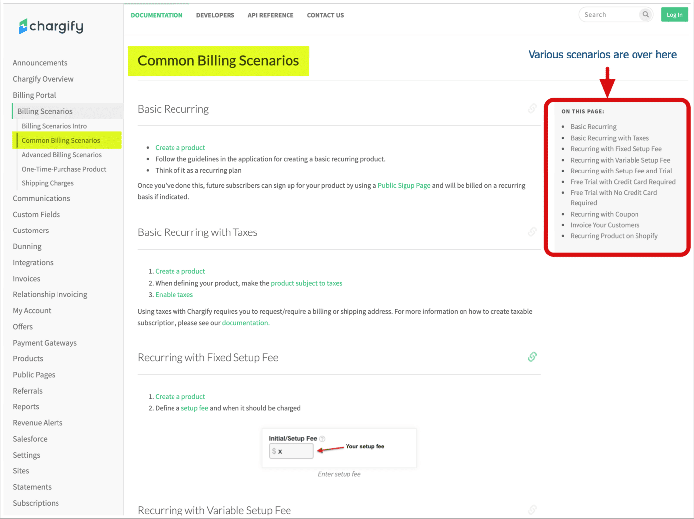Open the Shipping Charges sidebar item
Viewport: 694px width, 519px height.
click(x=47, y=183)
